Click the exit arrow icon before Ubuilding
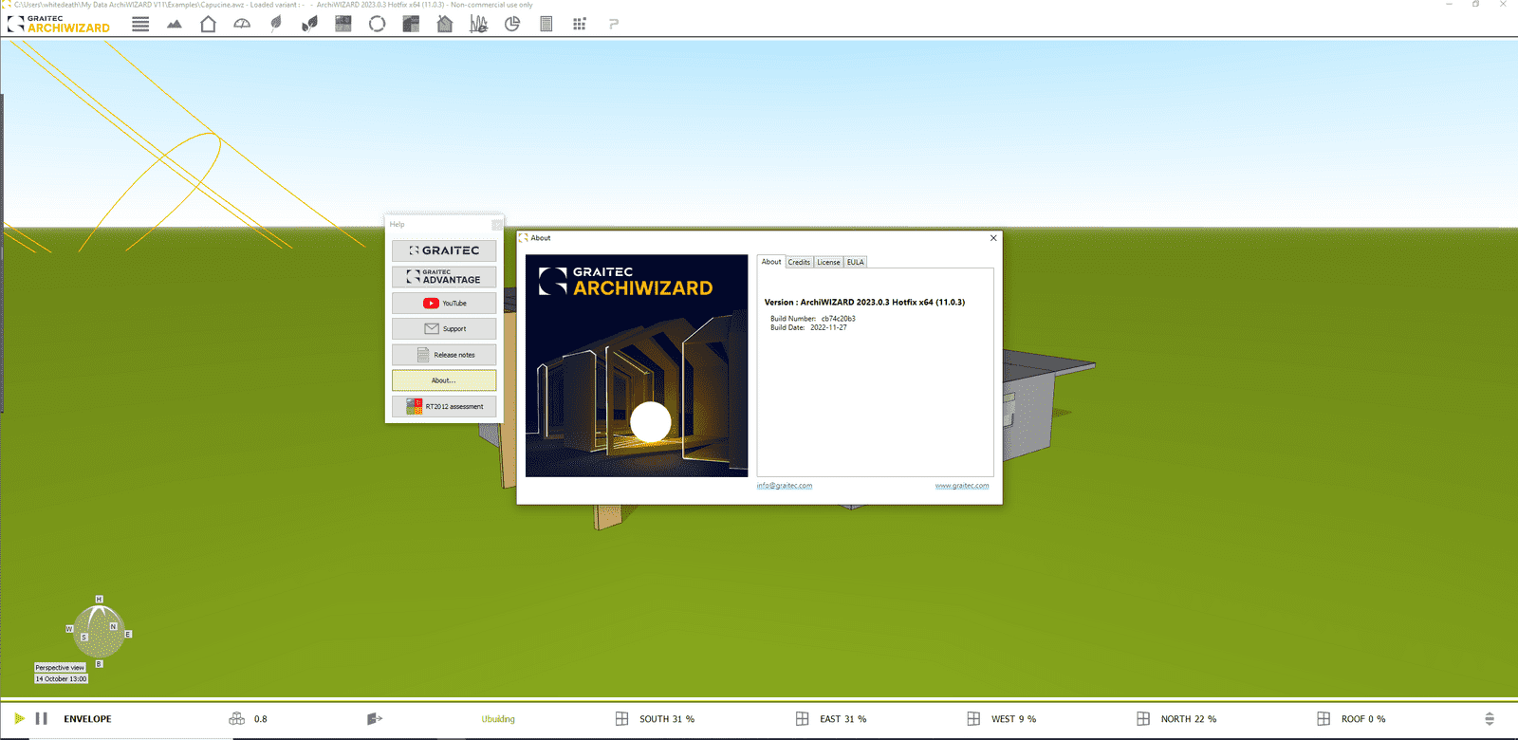Screen dimensions: 1518x740 (x=375, y=718)
